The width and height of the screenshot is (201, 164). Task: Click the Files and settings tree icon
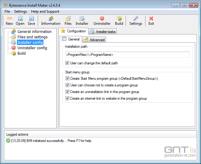pos(14,37)
